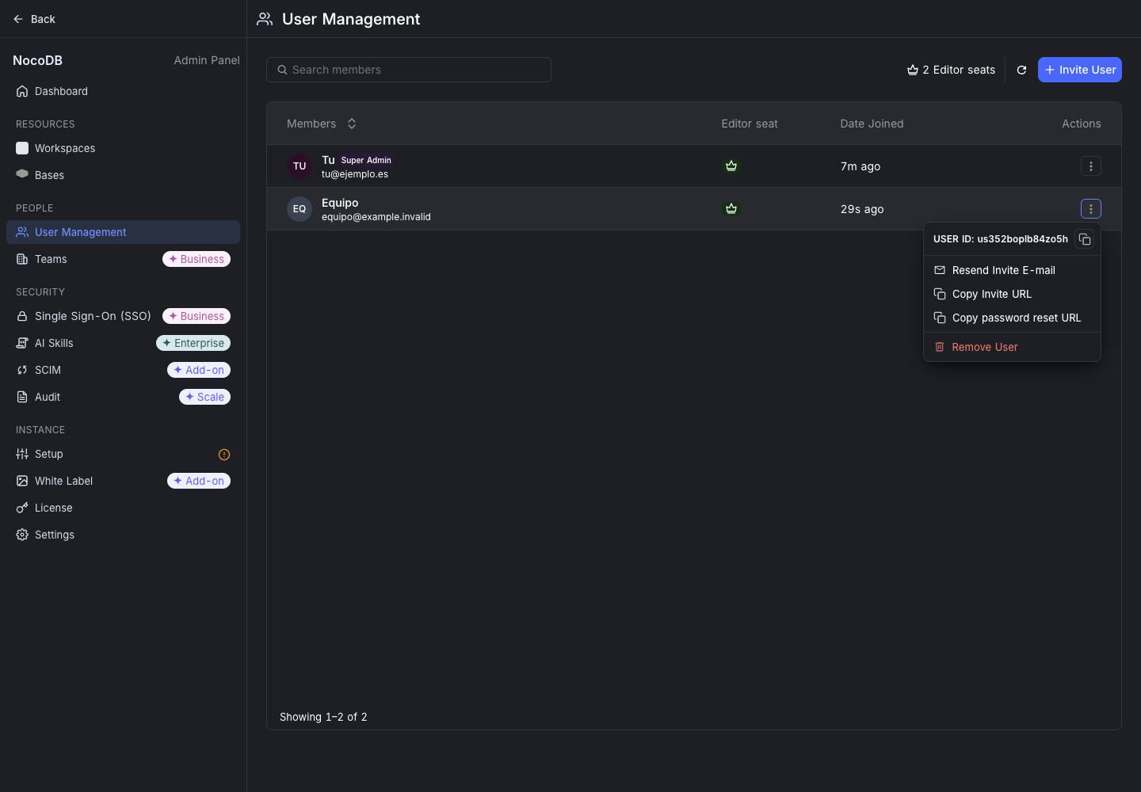Click the Back arrow icon
Viewport: 1141px width, 792px height.
pos(18,19)
